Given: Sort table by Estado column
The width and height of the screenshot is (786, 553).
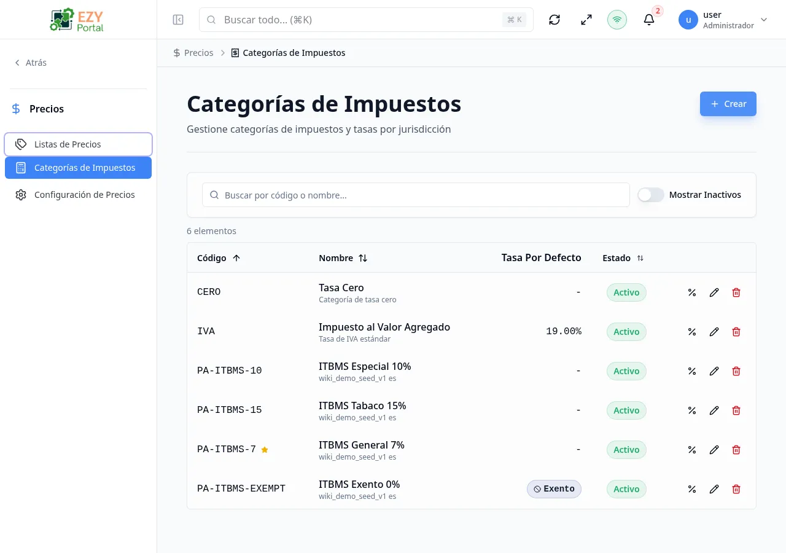Looking at the screenshot, I should pyautogui.click(x=623, y=258).
